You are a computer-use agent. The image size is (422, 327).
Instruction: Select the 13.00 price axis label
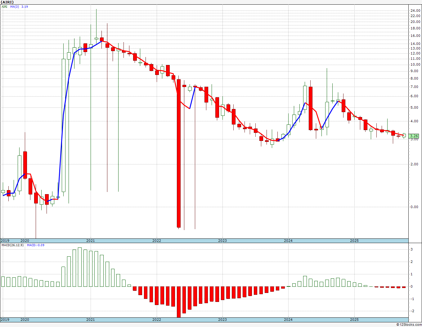pyautogui.click(x=415, y=48)
